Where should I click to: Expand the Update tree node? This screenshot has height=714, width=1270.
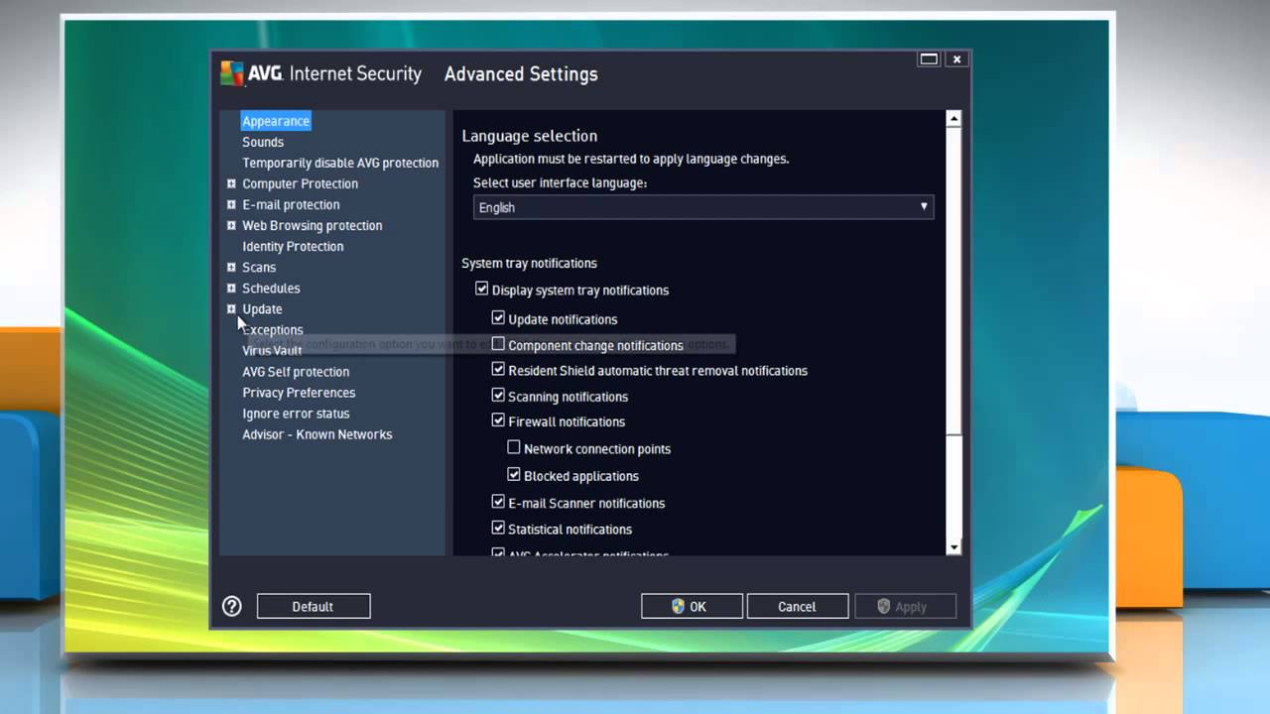click(x=231, y=308)
